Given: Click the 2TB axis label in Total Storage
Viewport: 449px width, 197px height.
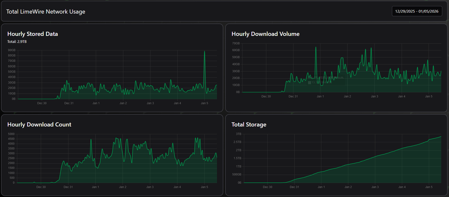Looking at the screenshot, I should pos(239,150).
